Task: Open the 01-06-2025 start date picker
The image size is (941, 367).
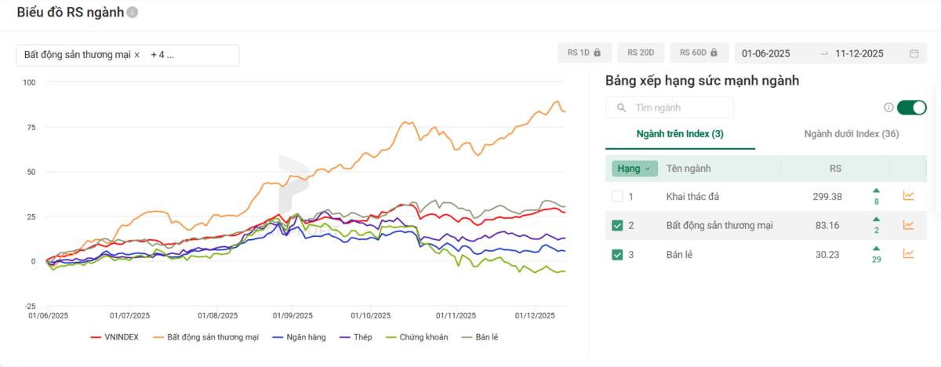Action: point(766,53)
